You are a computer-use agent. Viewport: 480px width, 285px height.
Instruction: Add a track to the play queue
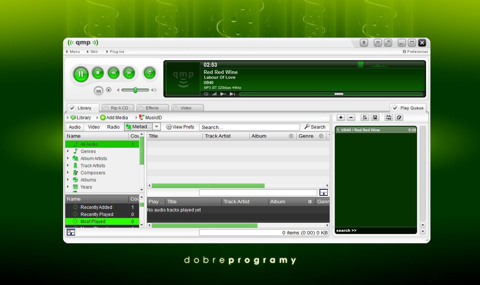(340, 117)
